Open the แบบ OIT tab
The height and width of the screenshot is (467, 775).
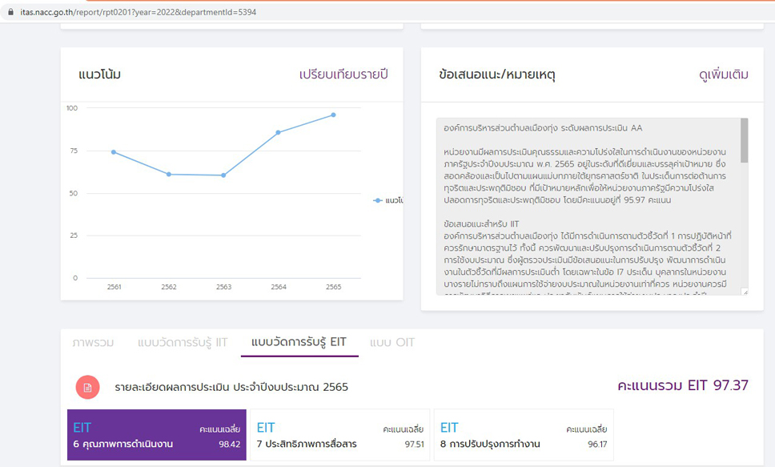pyautogui.click(x=392, y=342)
